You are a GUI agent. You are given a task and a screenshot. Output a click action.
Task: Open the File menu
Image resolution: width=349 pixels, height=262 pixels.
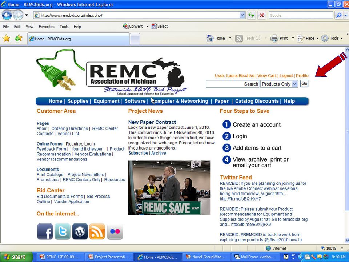coord(6,27)
